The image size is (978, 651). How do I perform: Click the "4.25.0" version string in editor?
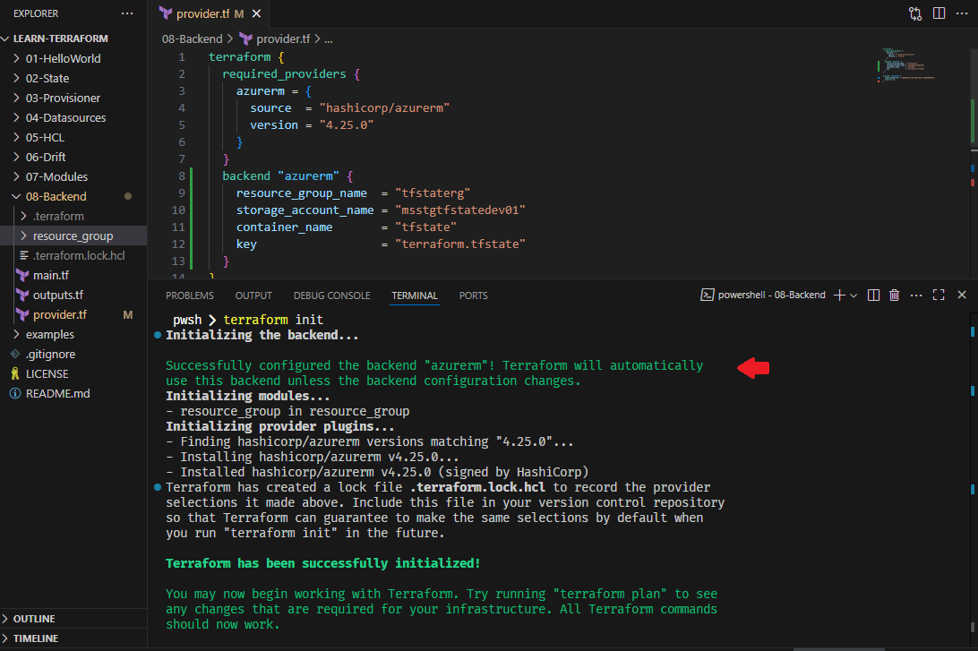click(347, 124)
